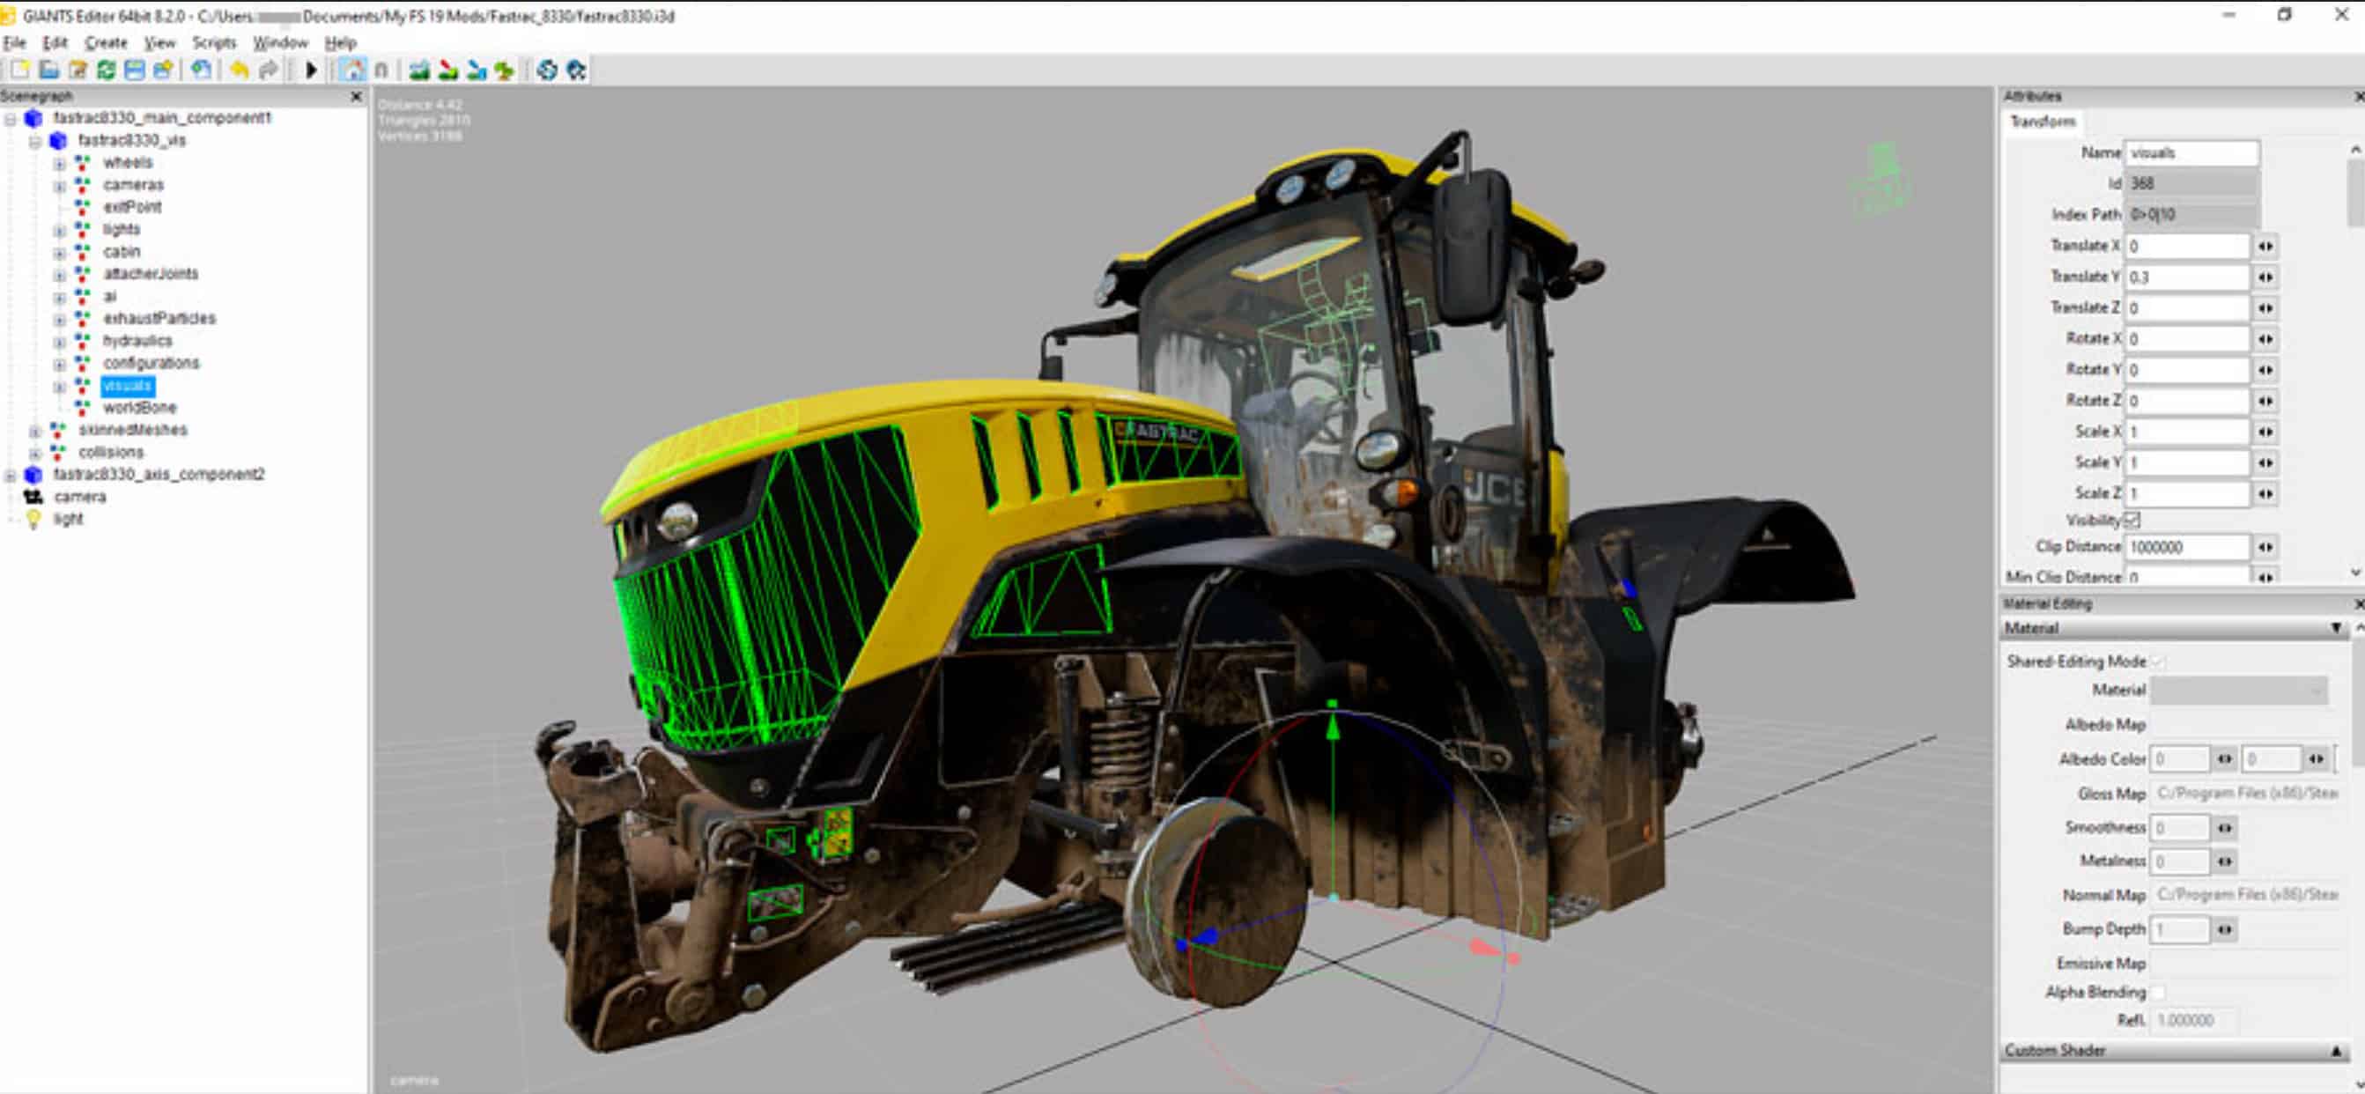Select the worldBone tree item
This screenshot has height=1094, width=2365.
[139, 408]
